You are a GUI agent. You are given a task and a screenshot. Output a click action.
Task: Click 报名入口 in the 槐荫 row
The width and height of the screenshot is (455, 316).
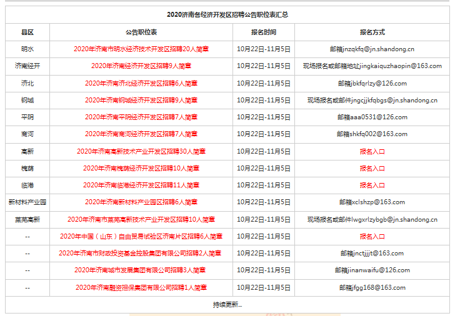tap(372, 168)
